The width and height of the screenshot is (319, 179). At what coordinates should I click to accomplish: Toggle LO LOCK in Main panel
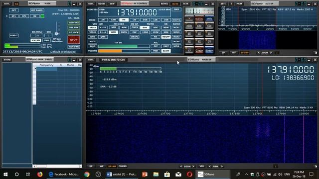point(74,32)
